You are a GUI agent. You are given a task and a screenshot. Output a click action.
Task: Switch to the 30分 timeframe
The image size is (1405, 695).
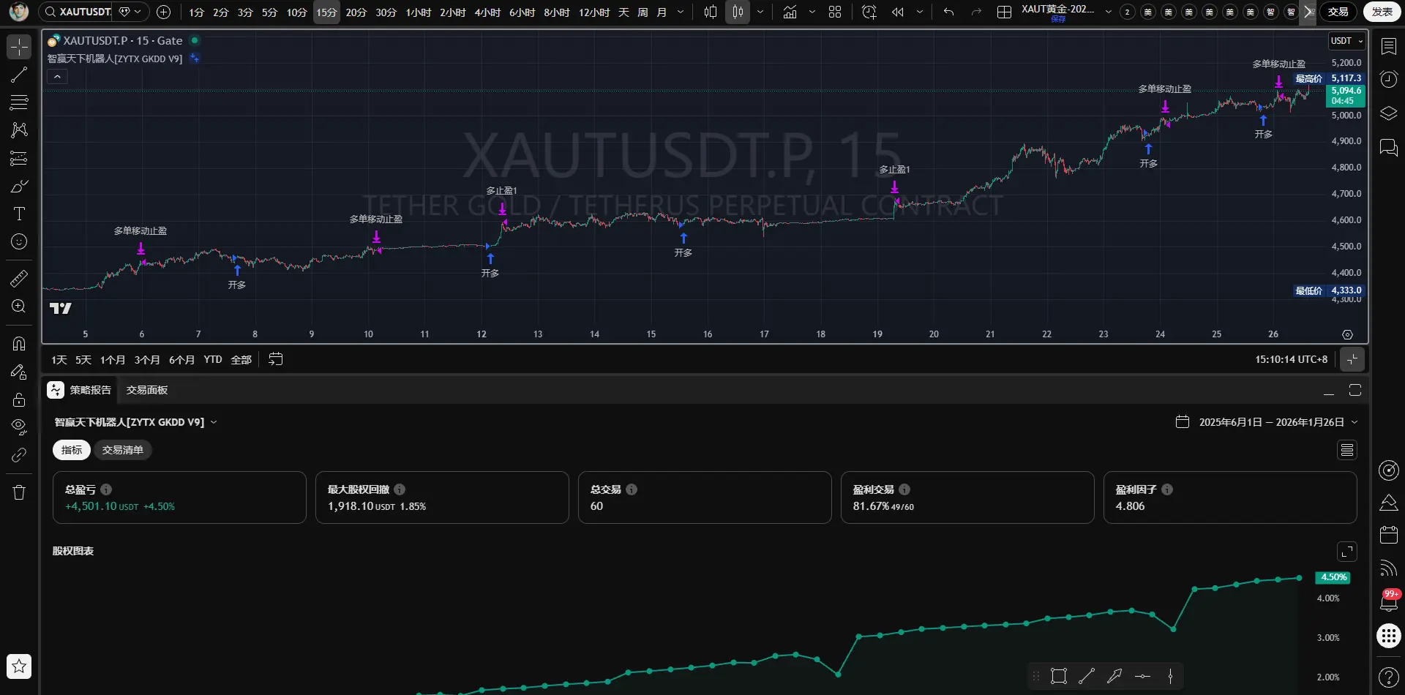386,12
